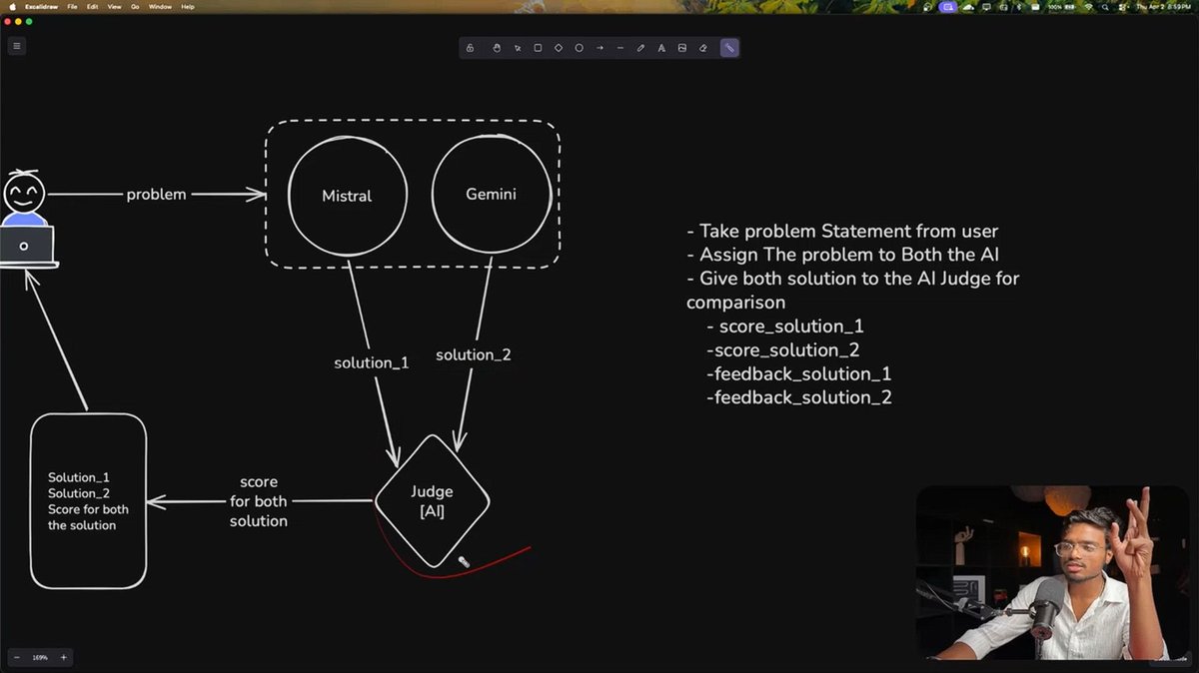The width and height of the screenshot is (1199, 673).
Task: Click the 'problem' arrow label
Action: [156, 194]
